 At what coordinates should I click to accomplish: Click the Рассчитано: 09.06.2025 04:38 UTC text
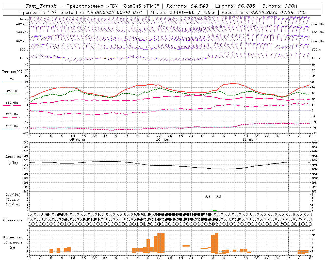pos(264,12)
